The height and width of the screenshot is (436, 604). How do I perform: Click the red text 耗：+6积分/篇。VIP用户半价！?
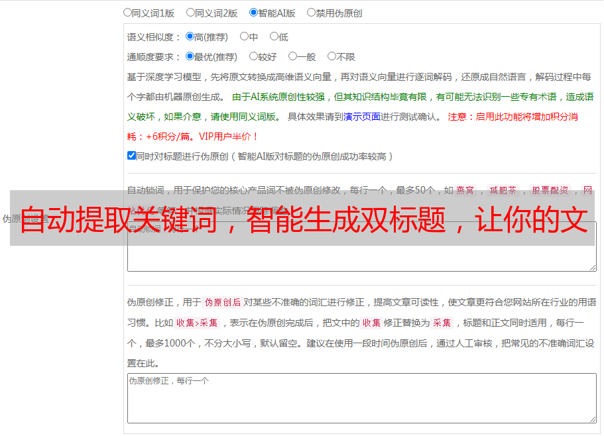tap(192, 136)
